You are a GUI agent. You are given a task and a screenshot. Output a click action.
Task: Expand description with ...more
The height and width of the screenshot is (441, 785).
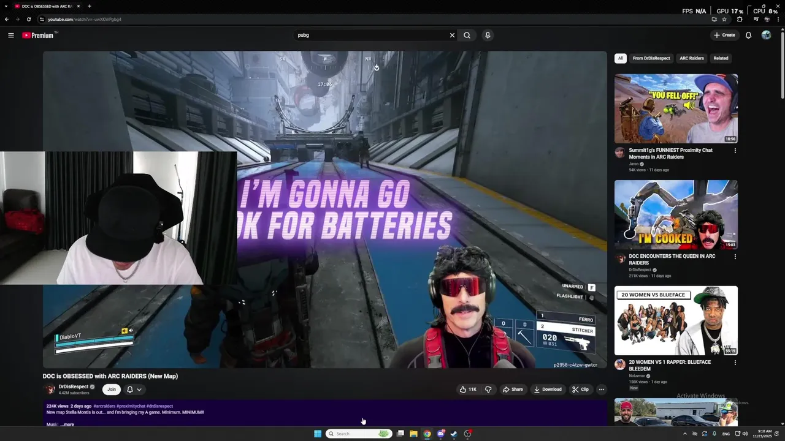[x=67, y=424]
